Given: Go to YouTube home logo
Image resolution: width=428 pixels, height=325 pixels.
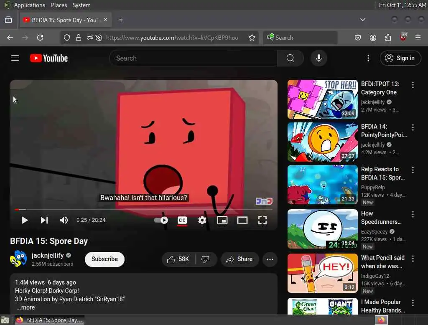Looking at the screenshot, I should 49,58.
